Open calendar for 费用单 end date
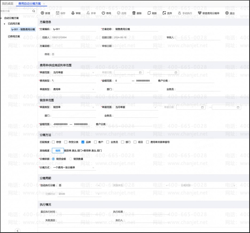Image resolution: width=250 pixels, height=233 pixels. (176, 73)
